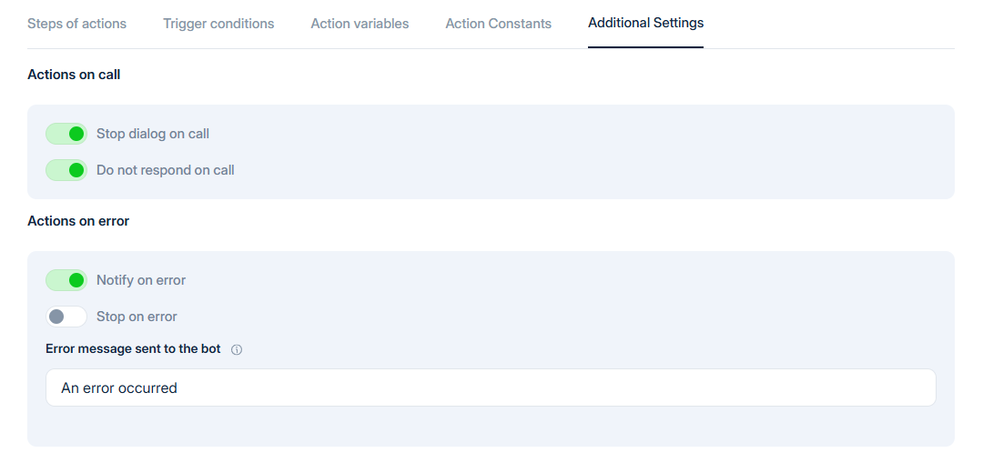Focus the 'An error occurred' text field
The width and height of the screenshot is (983, 463).
490,388
